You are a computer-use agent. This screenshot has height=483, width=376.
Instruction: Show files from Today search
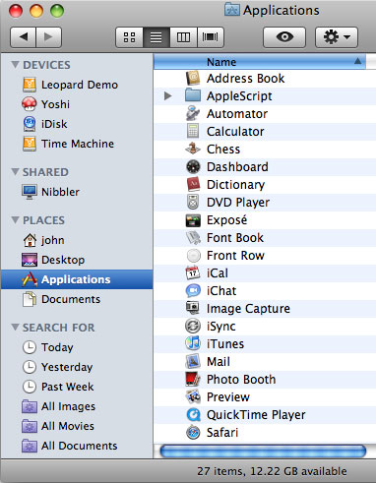tap(77, 347)
